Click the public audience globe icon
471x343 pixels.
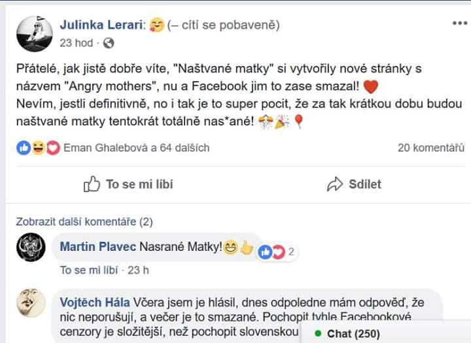109,44
